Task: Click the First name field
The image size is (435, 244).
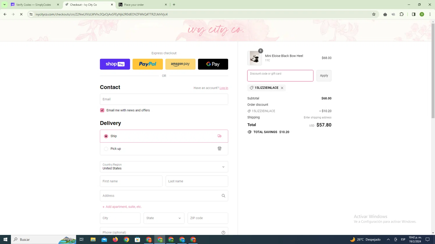Action: point(131,181)
